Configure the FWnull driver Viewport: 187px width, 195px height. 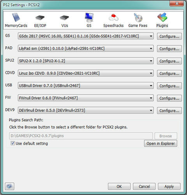coord(169,98)
